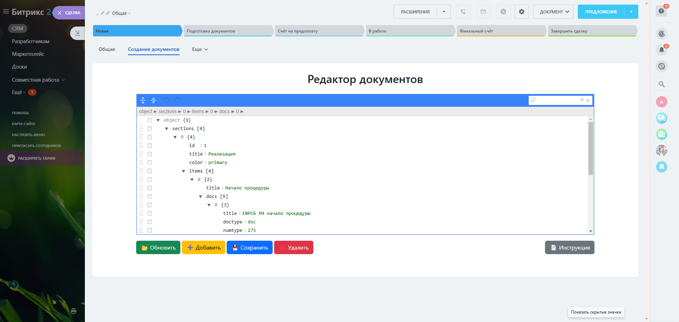Image resolution: width=679 pixels, height=322 pixels.
Task: Collapse all fields in JSON editor
Action: point(153,100)
